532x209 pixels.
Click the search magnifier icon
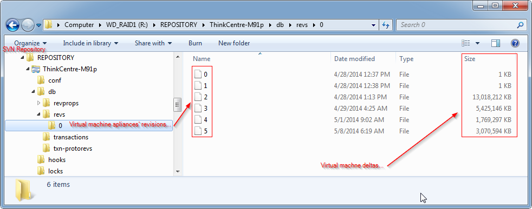pos(520,25)
